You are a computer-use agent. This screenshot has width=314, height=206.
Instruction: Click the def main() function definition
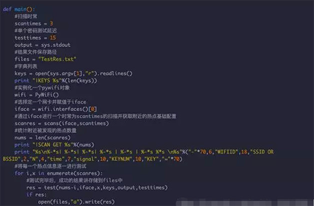pos(19,9)
